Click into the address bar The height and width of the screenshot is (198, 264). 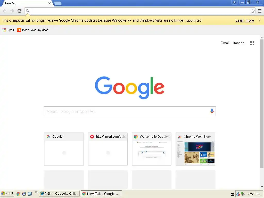click(x=140, y=11)
